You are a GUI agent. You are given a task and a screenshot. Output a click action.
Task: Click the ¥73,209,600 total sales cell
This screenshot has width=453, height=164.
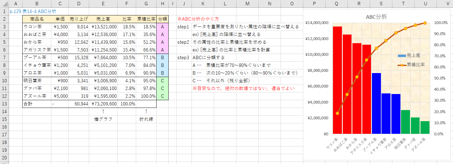pos(103,104)
